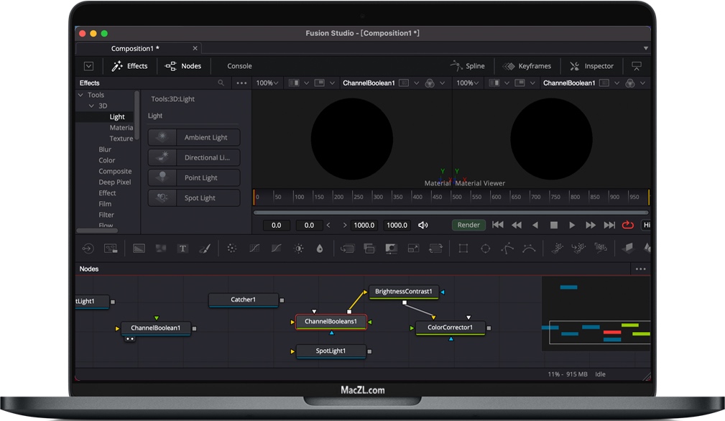Add a Brightness Contrast sun icon tool
The image size is (725, 421).
pos(299,249)
